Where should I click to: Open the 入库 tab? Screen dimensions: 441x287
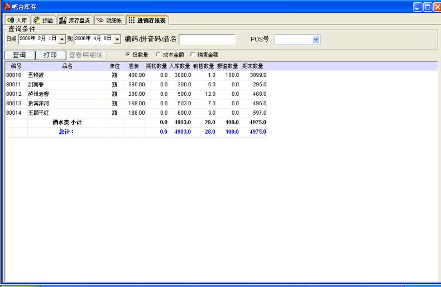[x=17, y=20]
